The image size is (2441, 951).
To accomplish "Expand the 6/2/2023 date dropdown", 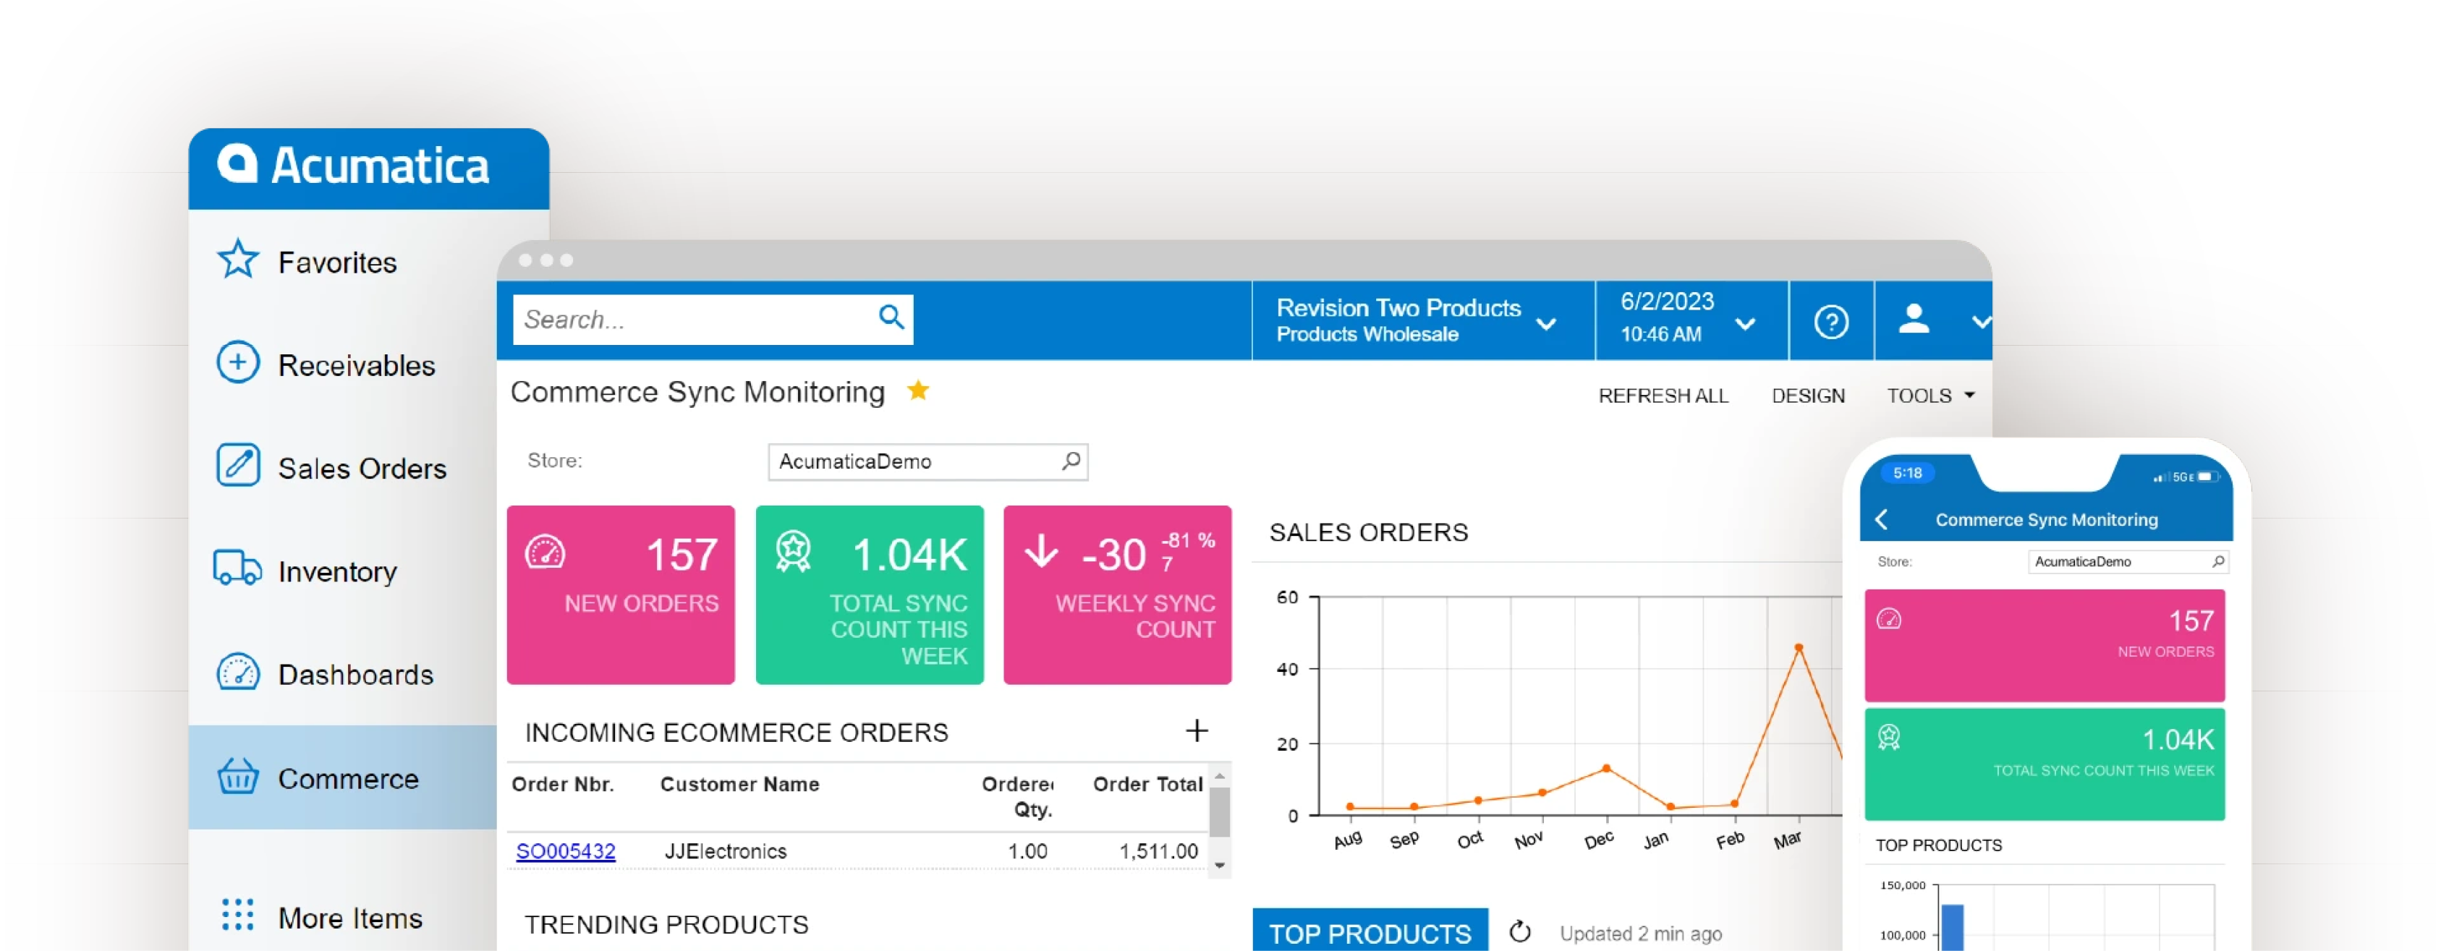I will click(x=1746, y=324).
